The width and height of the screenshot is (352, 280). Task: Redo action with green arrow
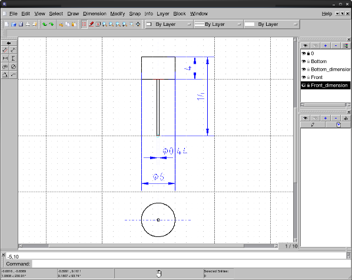coord(51,24)
